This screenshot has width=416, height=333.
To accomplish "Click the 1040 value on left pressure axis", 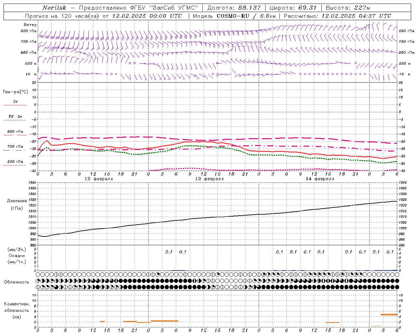I will pos(32,183).
